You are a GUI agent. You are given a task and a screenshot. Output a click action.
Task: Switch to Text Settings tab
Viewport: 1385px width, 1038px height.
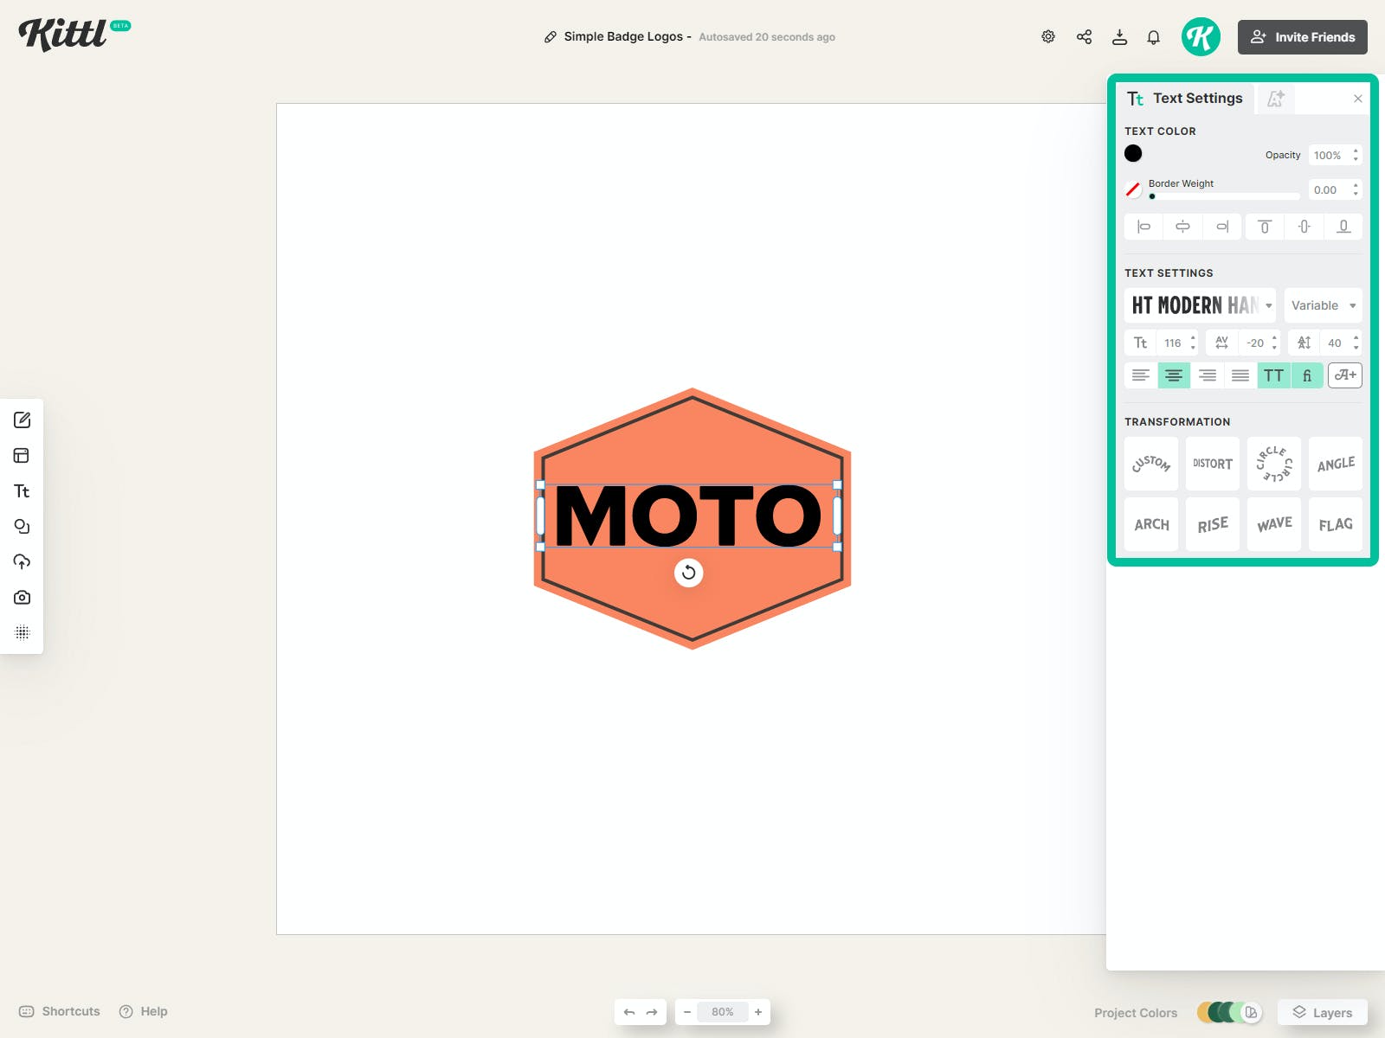pos(1185,99)
